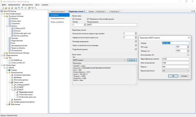Click the Основные параметры tool icon
The image size is (196, 117).
pos(12,75)
